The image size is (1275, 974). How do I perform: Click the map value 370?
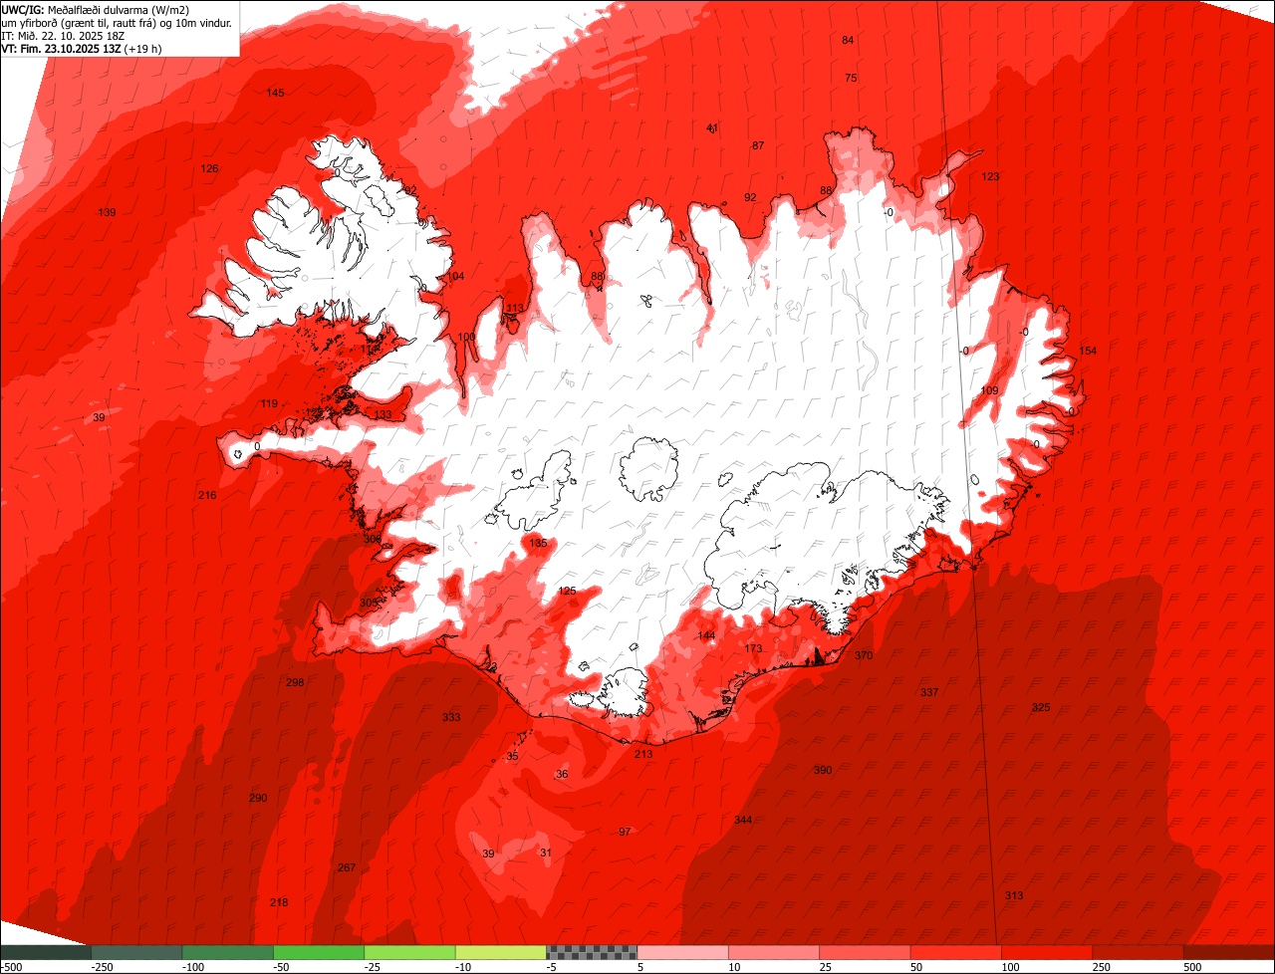[864, 655]
